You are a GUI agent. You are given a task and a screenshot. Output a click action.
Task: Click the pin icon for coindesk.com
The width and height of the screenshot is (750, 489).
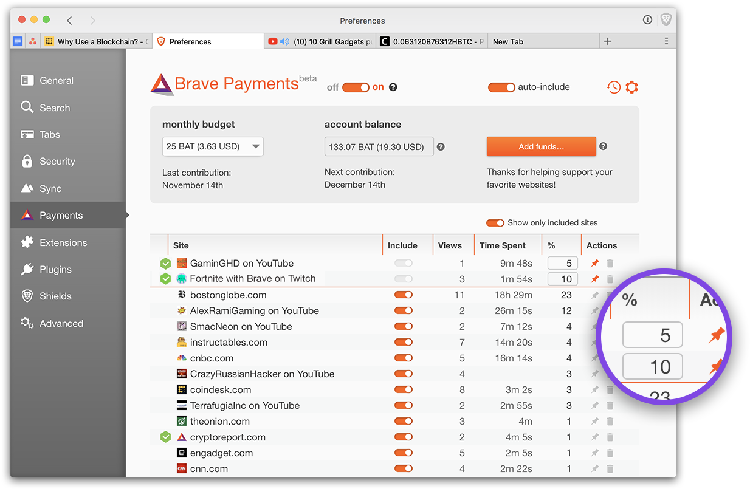point(595,389)
